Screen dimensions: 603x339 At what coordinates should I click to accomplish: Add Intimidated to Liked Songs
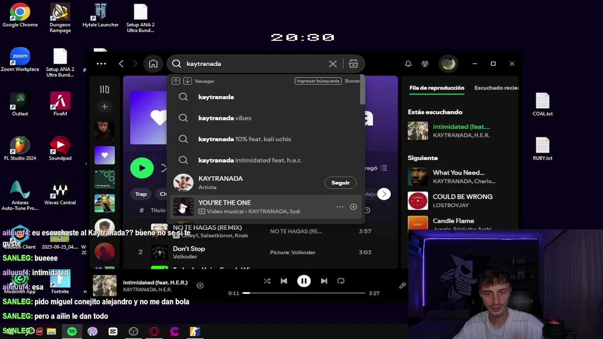(200, 285)
